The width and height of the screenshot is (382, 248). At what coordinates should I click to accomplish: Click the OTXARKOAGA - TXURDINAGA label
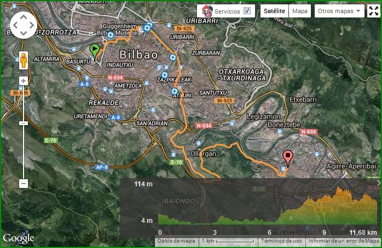point(241,75)
